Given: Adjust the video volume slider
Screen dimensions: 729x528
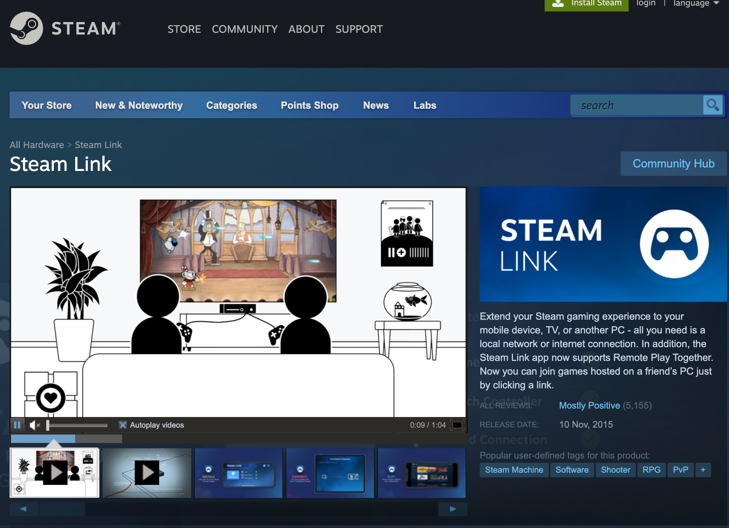Looking at the screenshot, I should pos(77,425).
